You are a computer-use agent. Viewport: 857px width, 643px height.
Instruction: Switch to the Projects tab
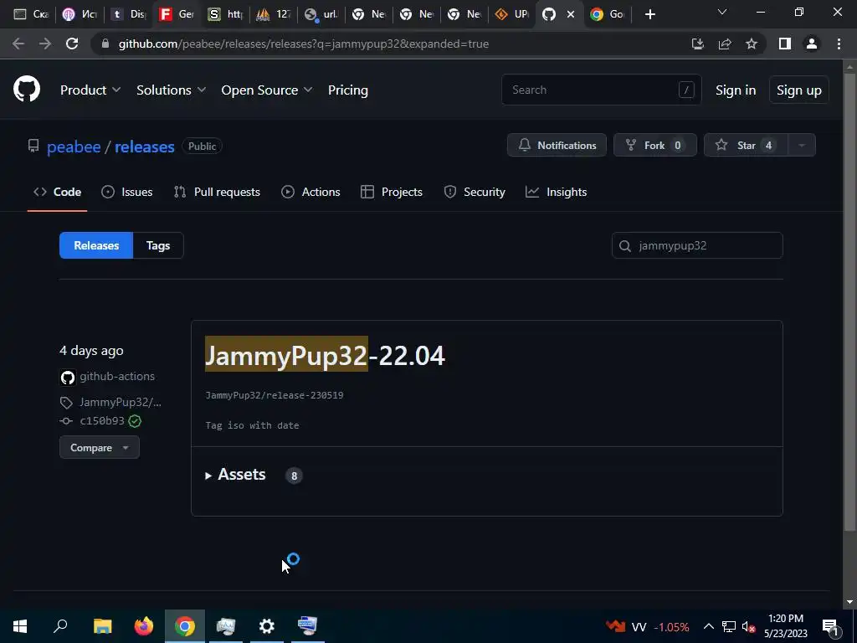pos(392,192)
